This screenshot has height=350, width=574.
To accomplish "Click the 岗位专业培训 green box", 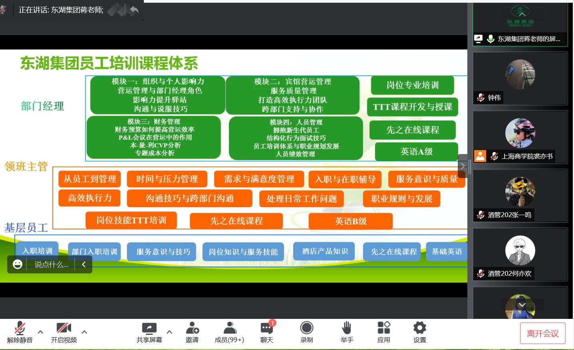I will click(413, 85).
